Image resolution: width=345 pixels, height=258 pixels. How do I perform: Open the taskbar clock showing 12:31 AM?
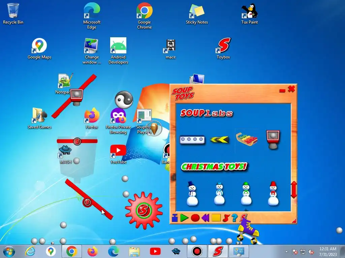pyautogui.click(x=328, y=252)
